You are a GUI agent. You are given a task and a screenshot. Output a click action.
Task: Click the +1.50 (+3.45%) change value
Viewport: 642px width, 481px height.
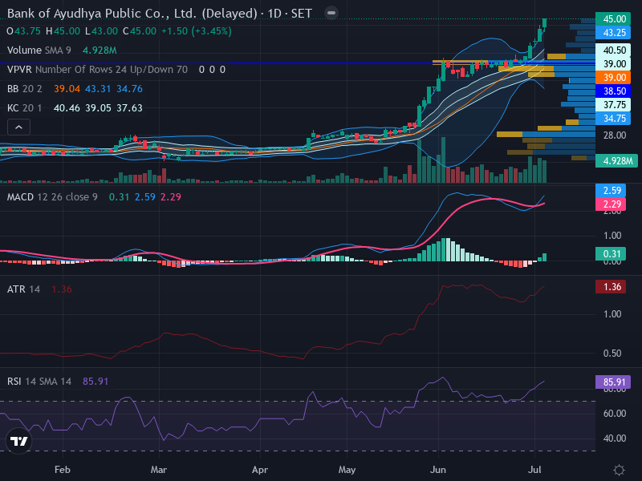pyautogui.click(x=196, y=31)
